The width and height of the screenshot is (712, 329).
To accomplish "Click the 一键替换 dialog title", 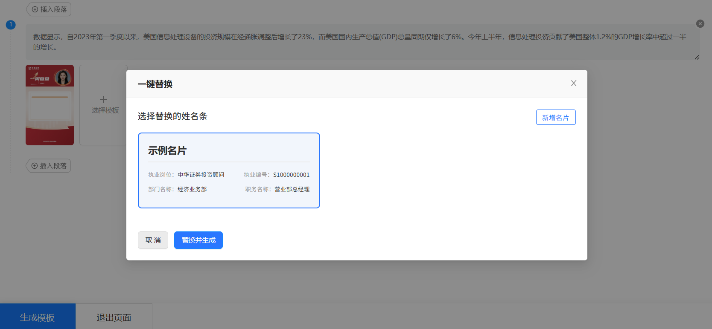I will click(x=155, y=84).
